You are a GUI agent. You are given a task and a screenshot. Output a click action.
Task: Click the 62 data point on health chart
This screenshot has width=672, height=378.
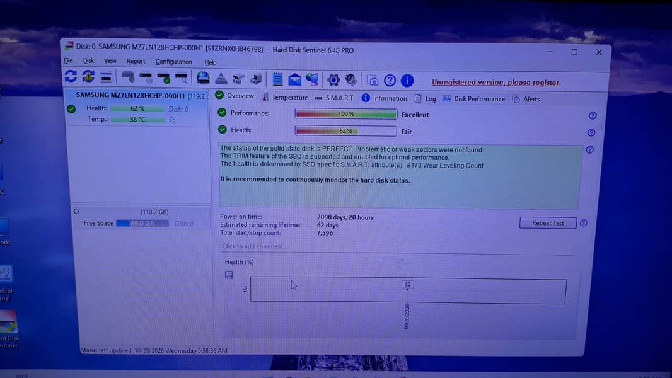pos(407,285)
